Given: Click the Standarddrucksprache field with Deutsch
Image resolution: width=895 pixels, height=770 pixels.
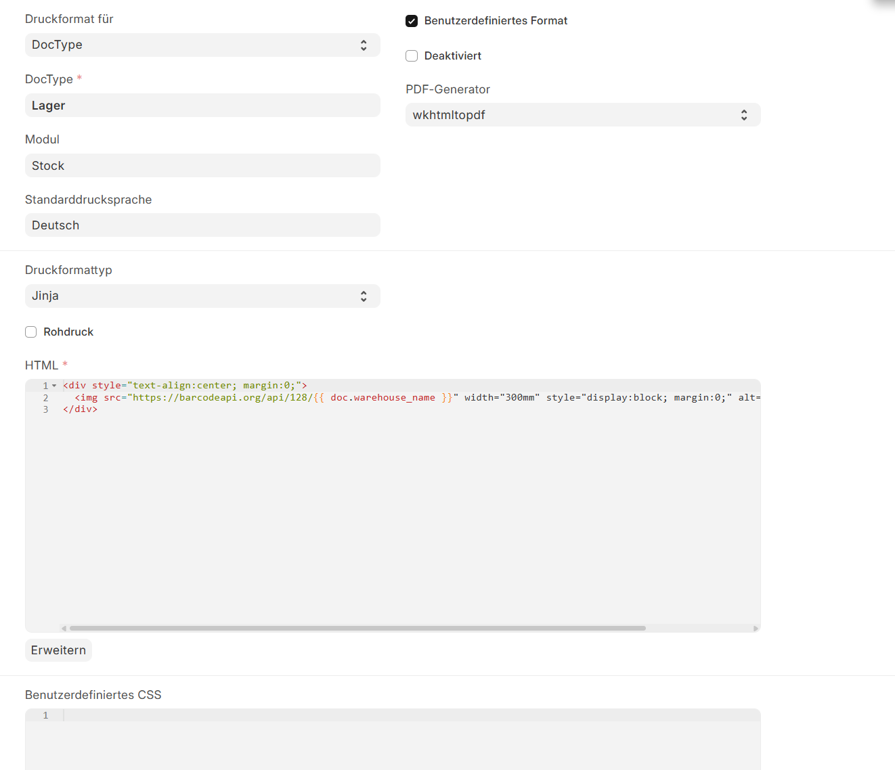Looking at the screenshot, I should pos(202,225).
